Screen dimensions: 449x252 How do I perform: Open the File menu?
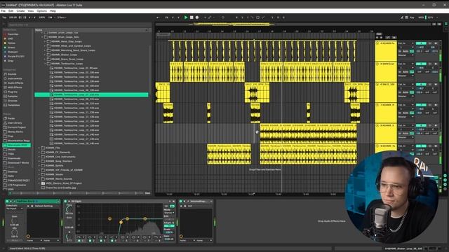4,11
